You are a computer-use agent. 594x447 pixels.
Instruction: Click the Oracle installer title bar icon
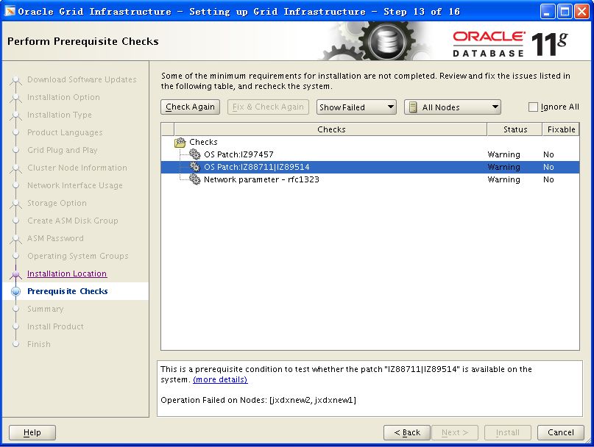(x=10, y=11)
